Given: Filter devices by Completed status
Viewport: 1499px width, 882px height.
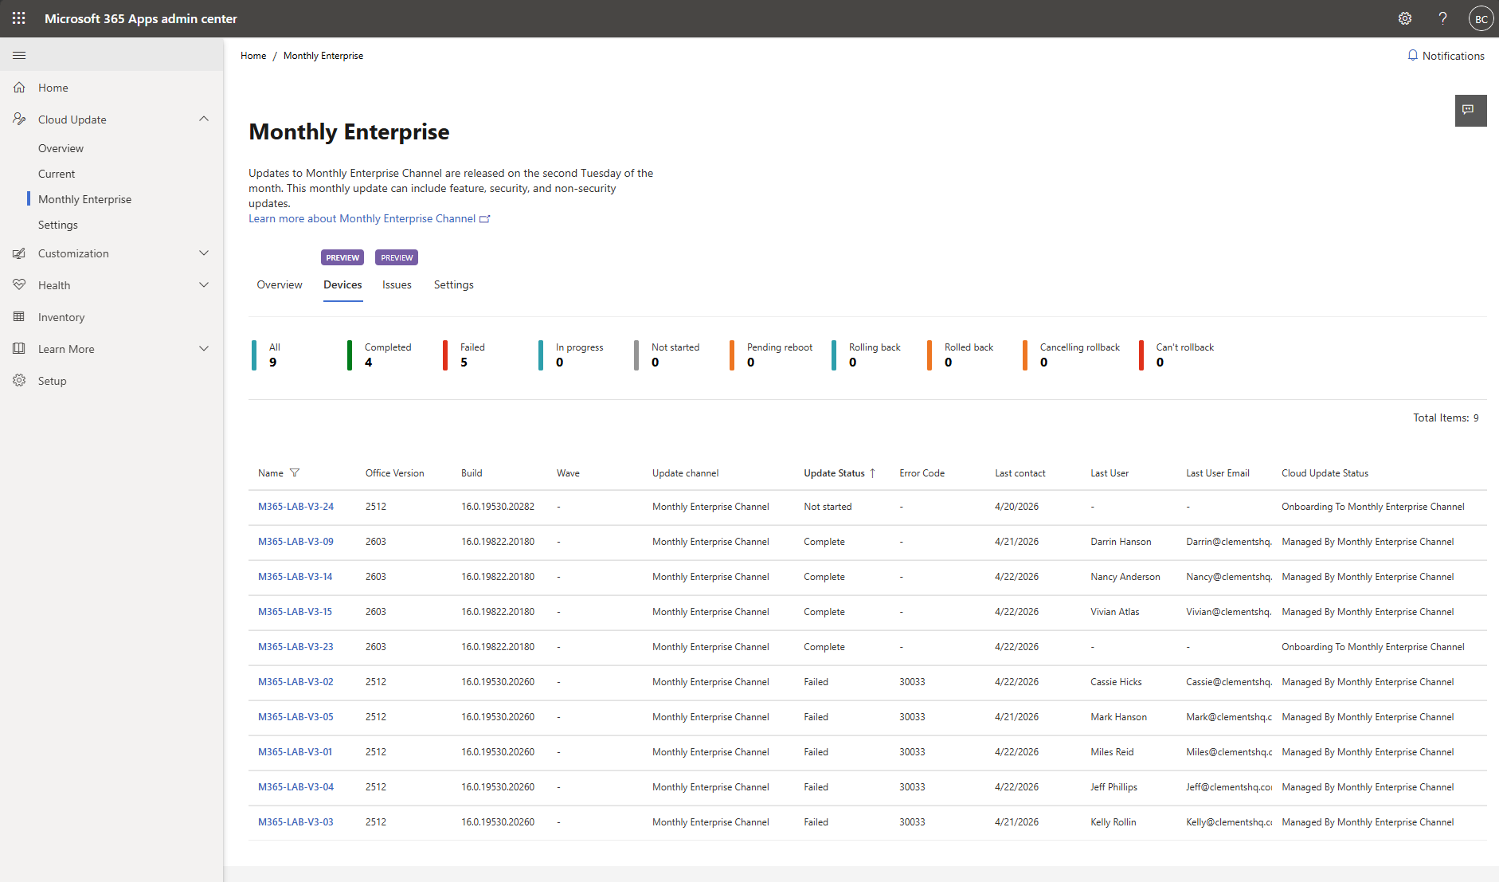Looking at the screenshot, I should [387, 355].
